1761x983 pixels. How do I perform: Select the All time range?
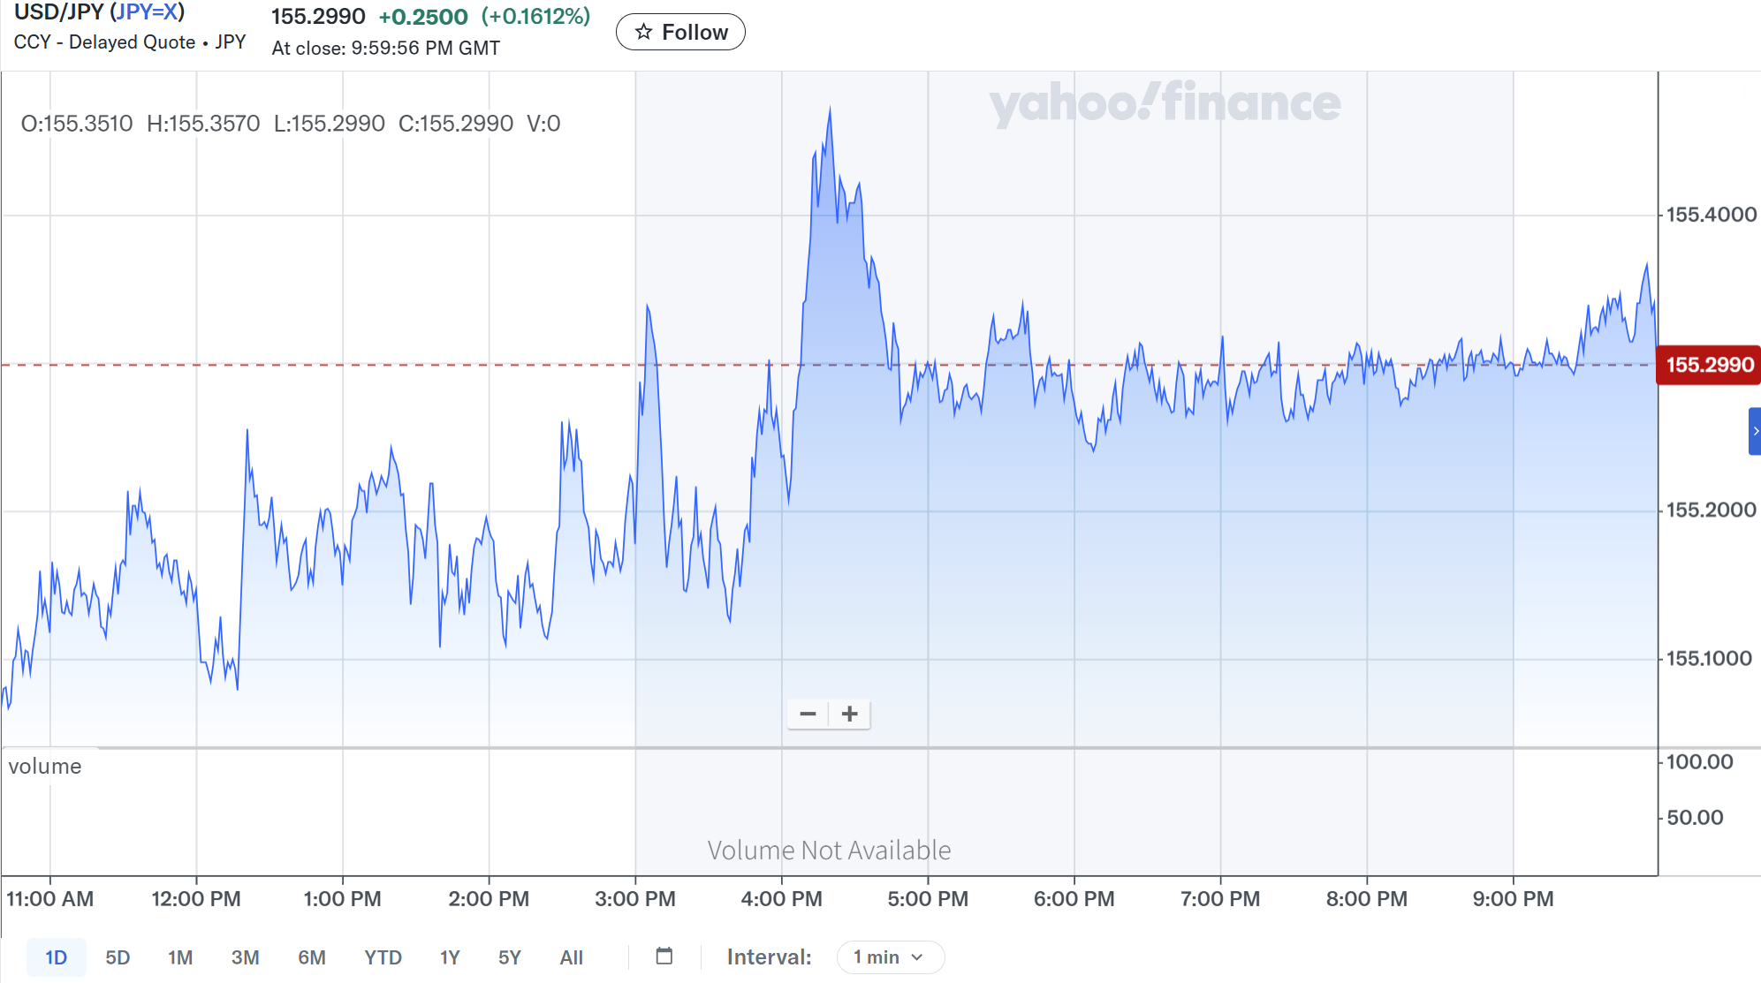(571, 957)
